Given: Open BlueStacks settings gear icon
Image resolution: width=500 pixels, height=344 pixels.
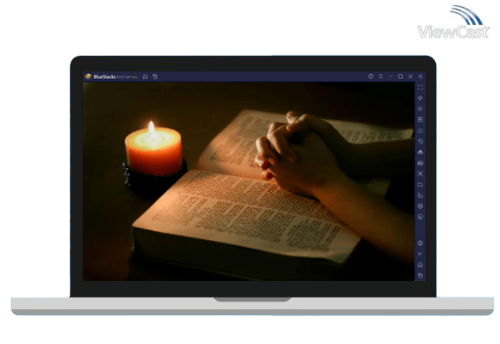Looking at the screenshot, I should (x=420, y=243).
